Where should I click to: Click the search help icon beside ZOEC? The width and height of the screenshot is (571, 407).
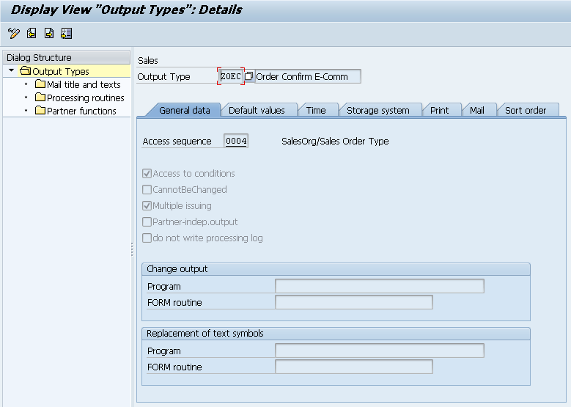[x=249, y=76]
